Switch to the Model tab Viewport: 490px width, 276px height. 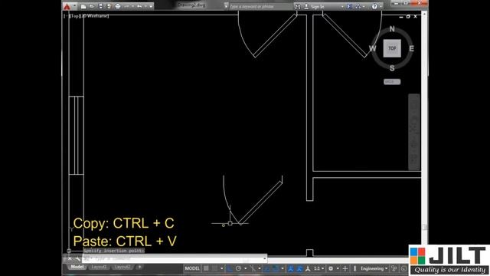point(77,267)
